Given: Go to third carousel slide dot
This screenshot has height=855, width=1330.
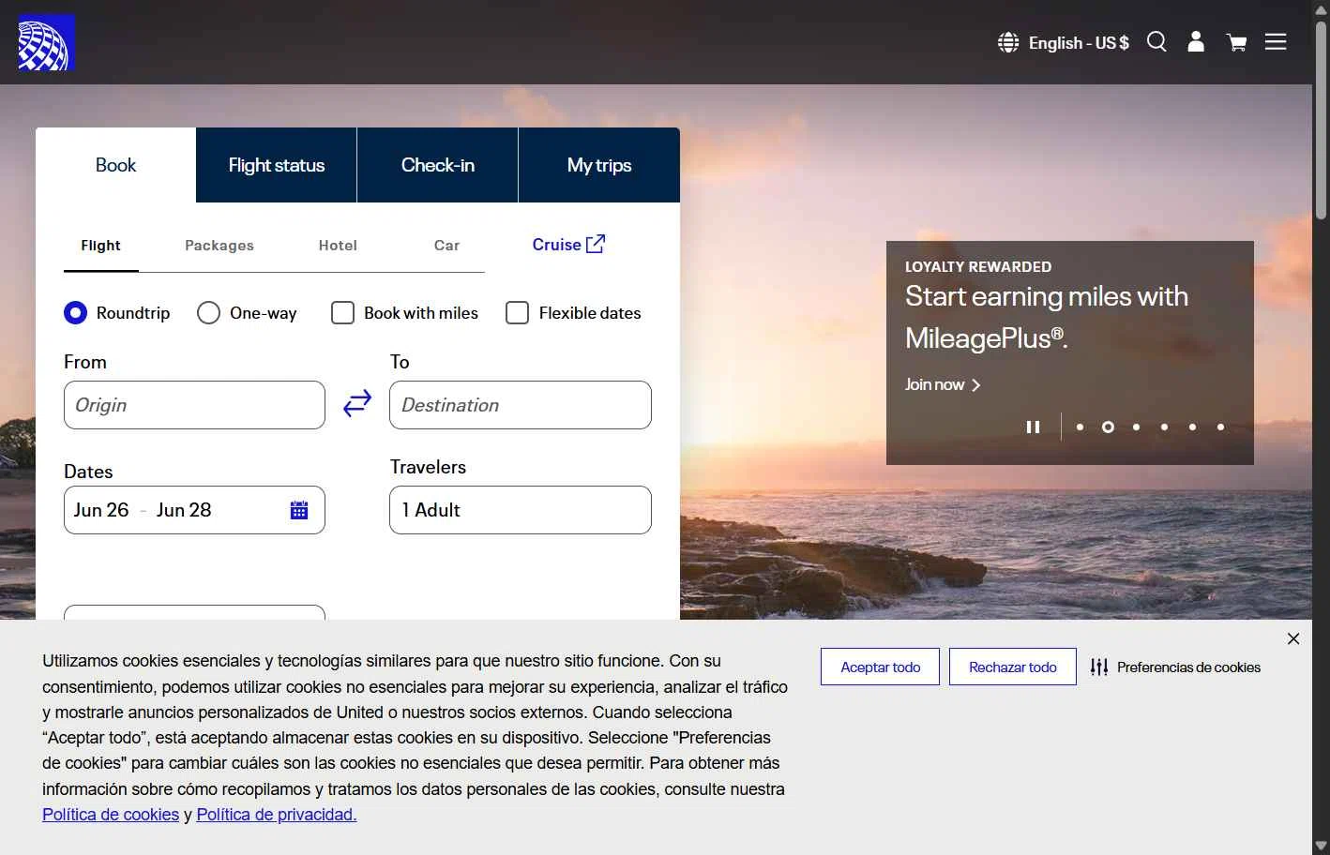Looking at the screenshot, I should [x=1136, y=427].
